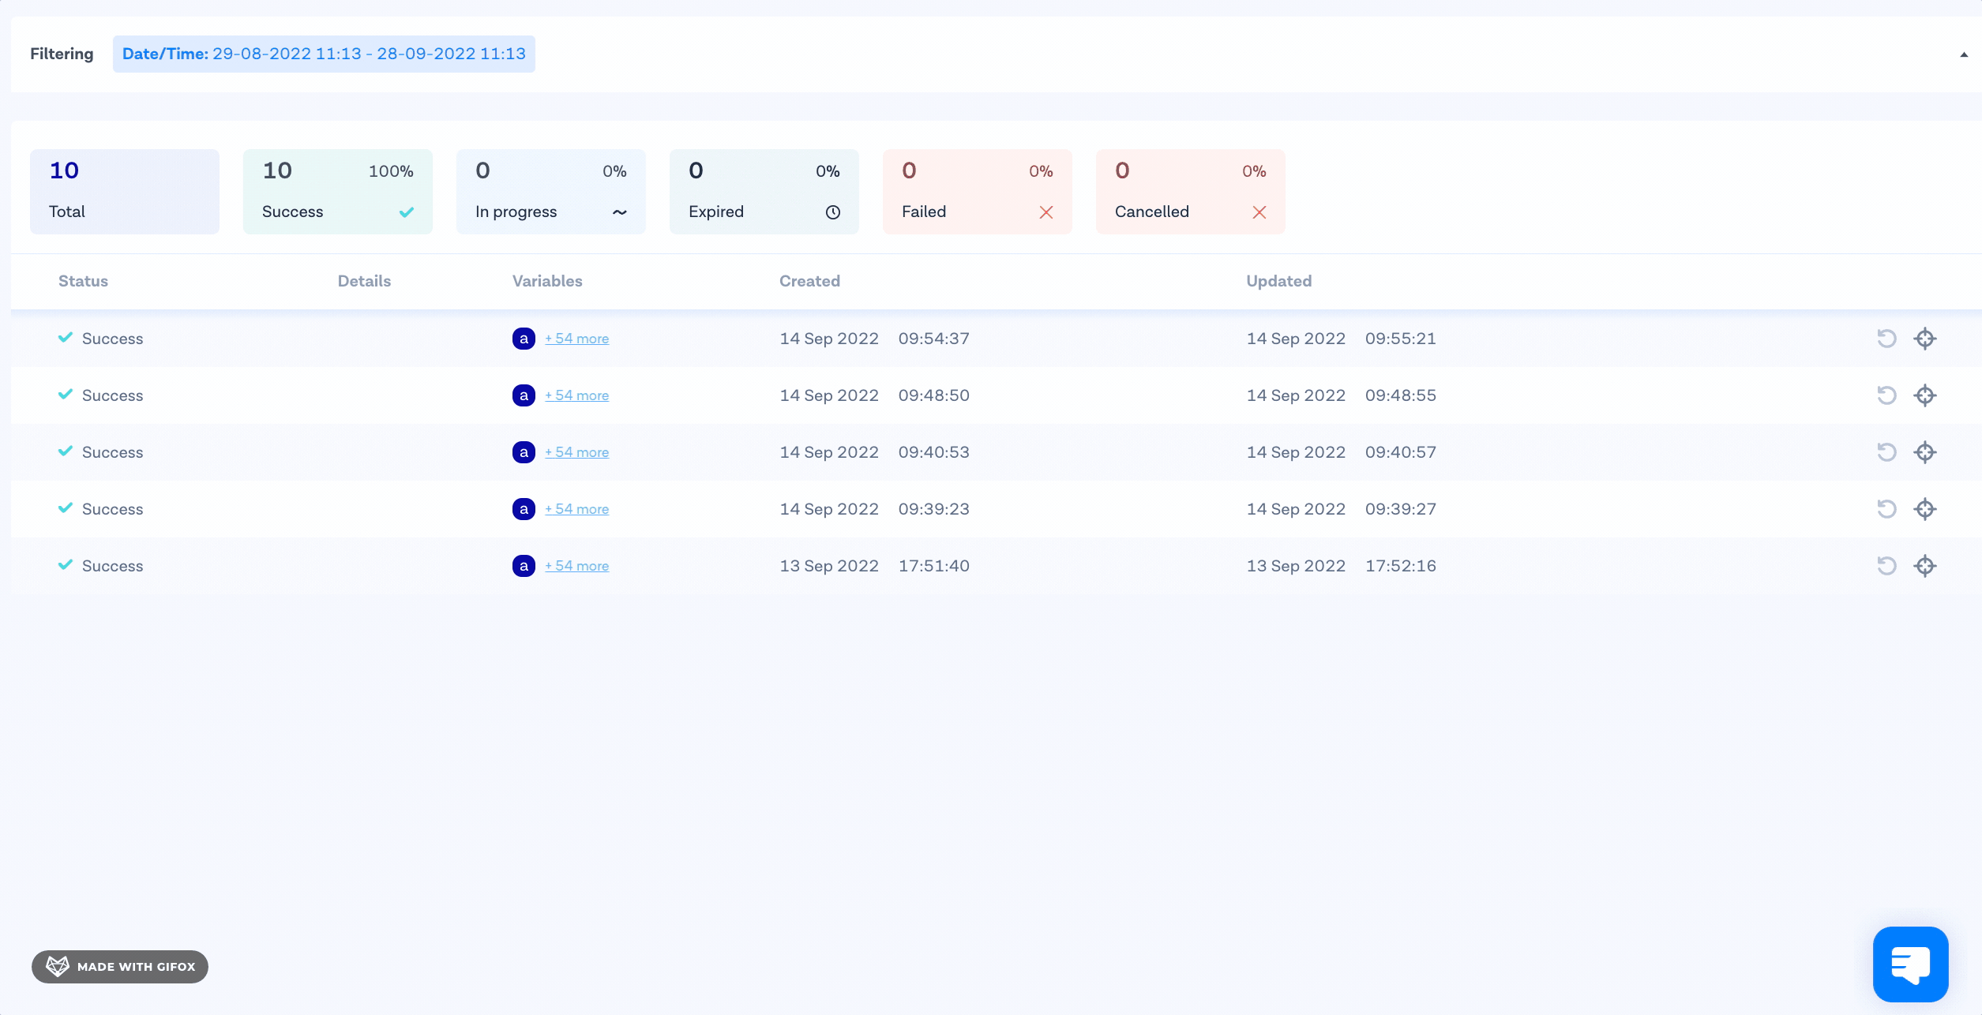Click crosshair icon for 09:54:37 row

1924,339
